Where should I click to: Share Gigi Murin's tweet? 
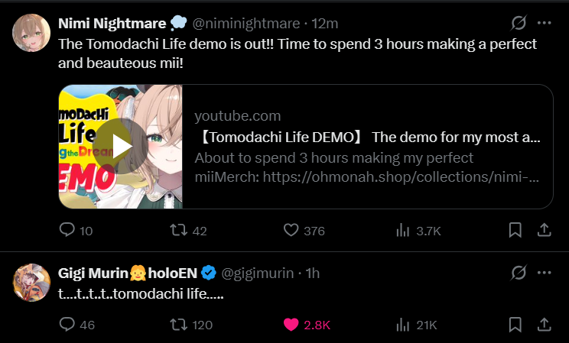pyautogui.click(x=545, y=325)
